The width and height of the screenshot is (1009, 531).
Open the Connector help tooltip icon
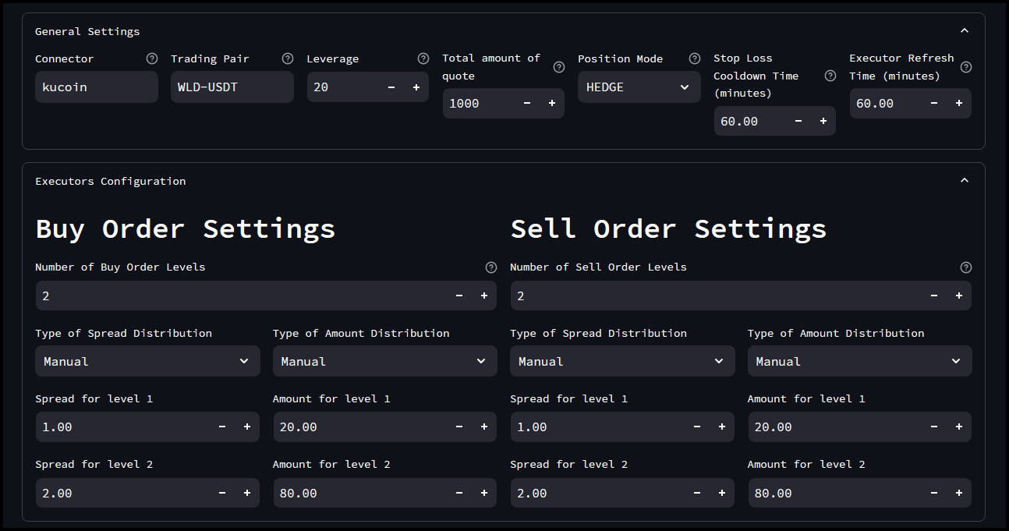pos(152,58)
